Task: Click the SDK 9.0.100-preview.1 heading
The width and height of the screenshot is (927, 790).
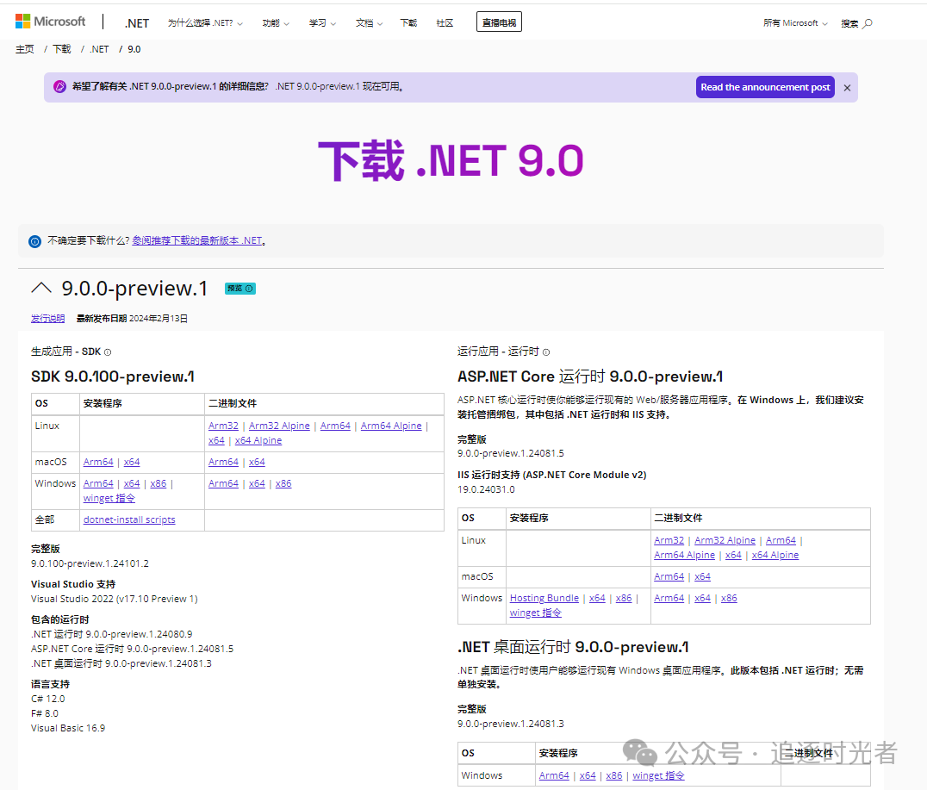Action: [113, 376]
